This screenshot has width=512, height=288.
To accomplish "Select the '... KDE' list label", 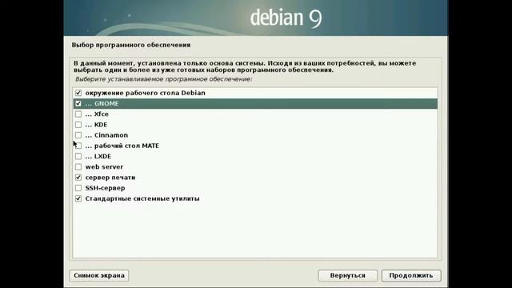I will coord(96,125).
